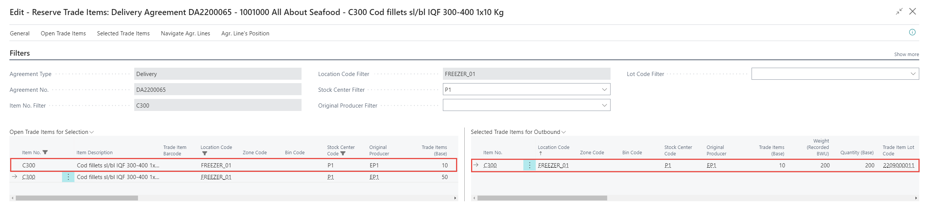Click the Selected Trade Items horizontal scrollbar
926x211 pixels.
tap(542, 198)
